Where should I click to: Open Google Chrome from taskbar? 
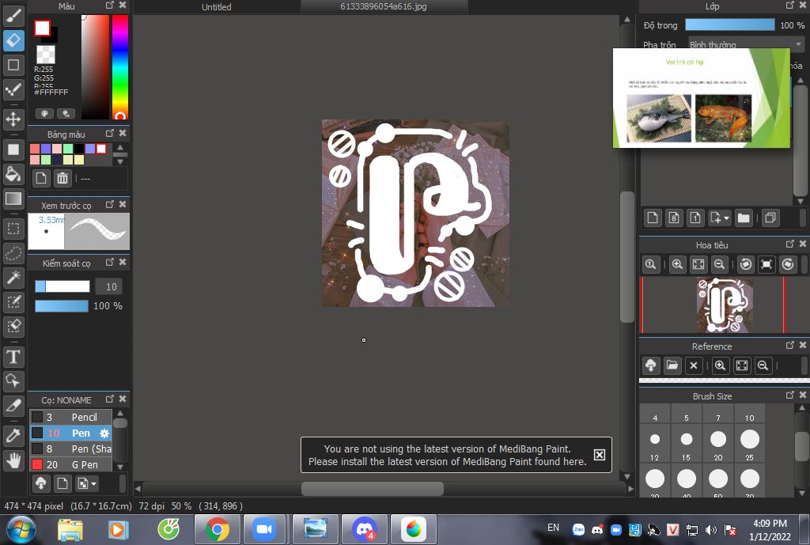217,529
